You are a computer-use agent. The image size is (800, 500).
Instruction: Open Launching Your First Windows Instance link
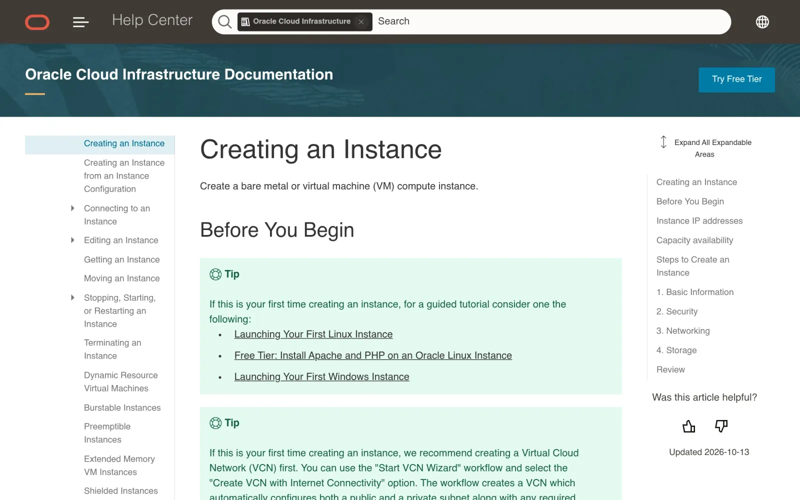[321, 376]
